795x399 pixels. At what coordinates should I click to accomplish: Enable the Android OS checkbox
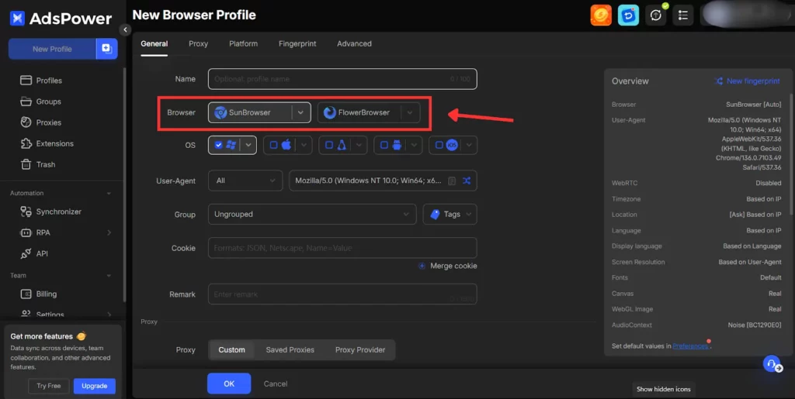(x=384, y=145)
